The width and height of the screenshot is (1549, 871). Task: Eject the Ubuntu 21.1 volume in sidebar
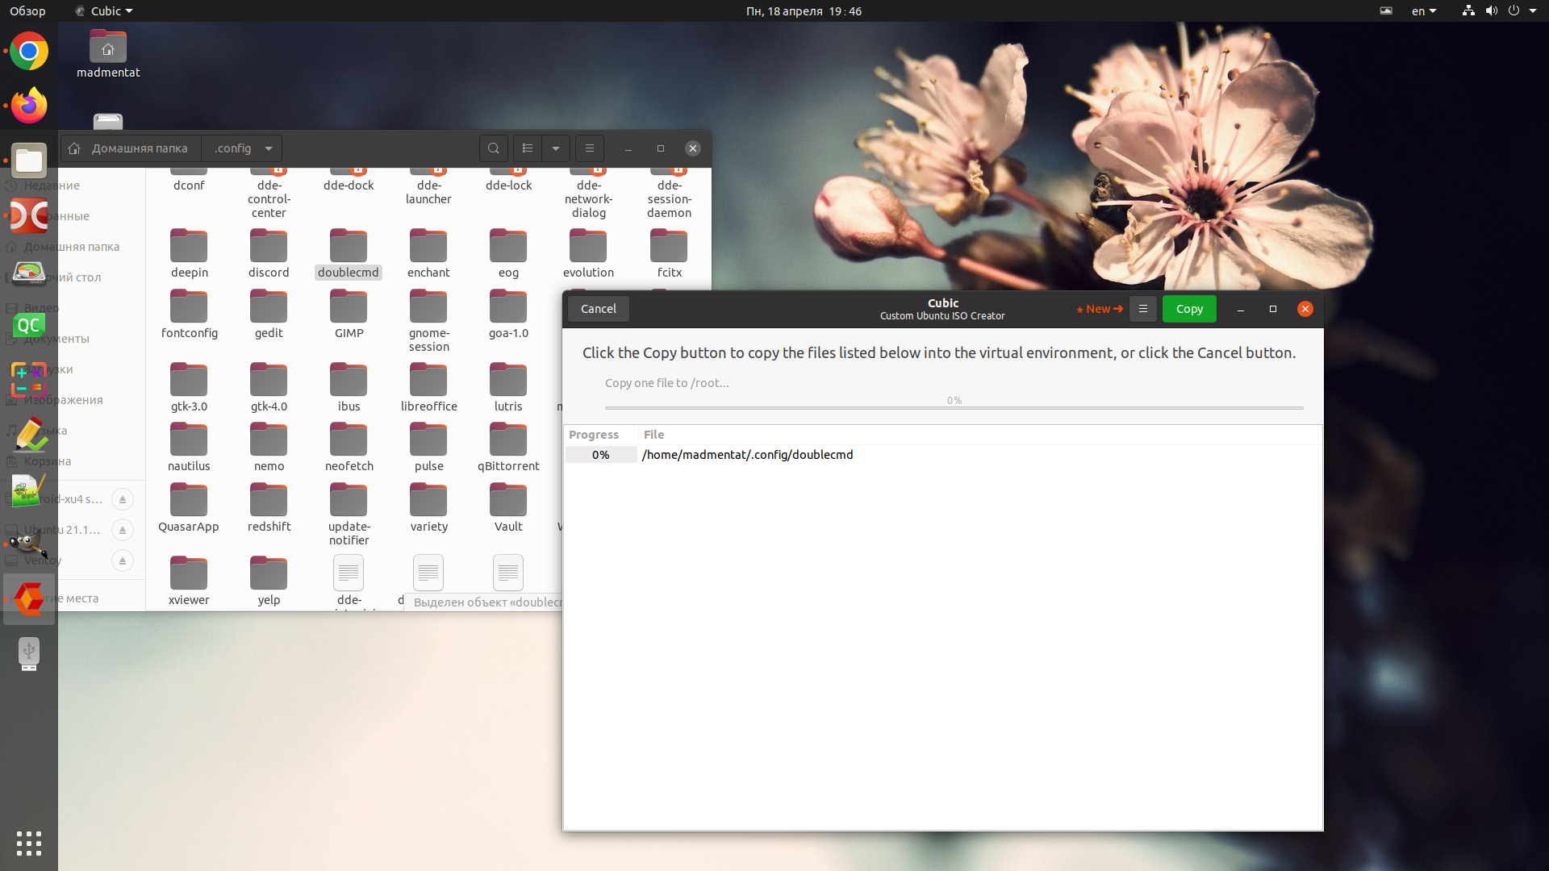pyautogui.click(x=123, y=530)
